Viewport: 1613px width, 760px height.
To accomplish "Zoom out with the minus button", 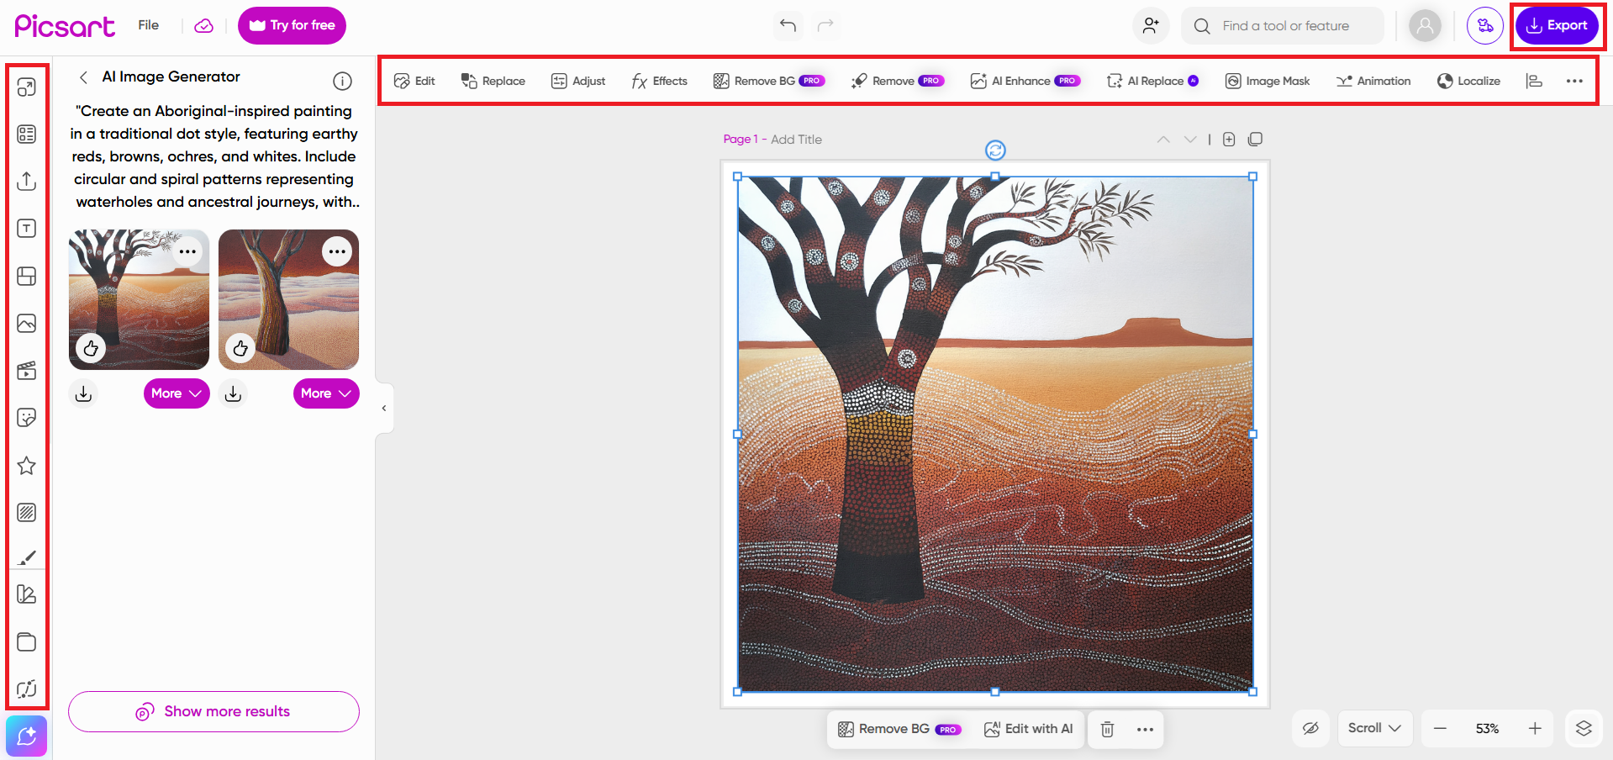I will [x=1440, y=729].
